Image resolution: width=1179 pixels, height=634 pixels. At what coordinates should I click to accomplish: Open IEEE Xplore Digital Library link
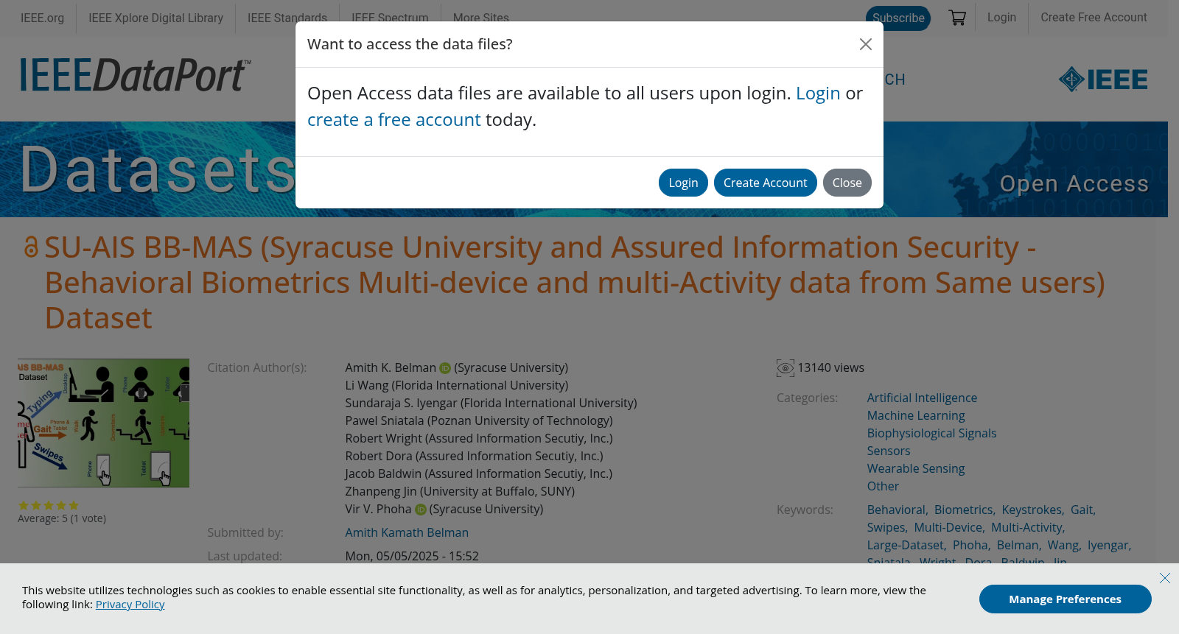pyautogui.click(x=155, y=18)
